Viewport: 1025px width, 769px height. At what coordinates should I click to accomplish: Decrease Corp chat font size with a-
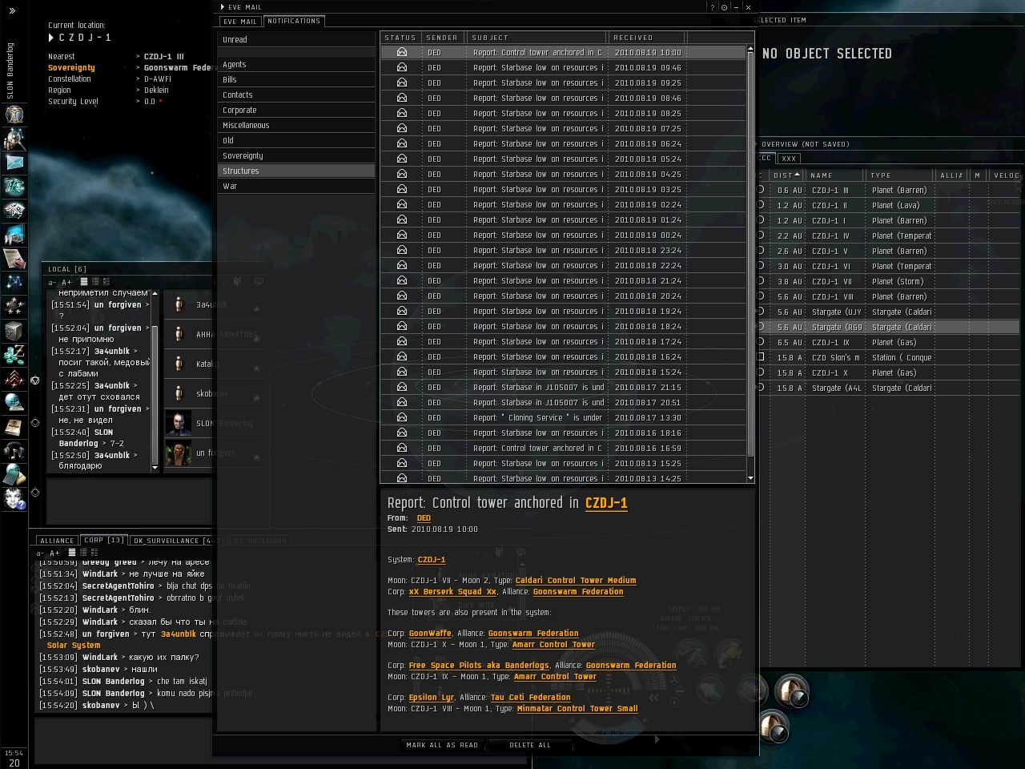(41, 553)
